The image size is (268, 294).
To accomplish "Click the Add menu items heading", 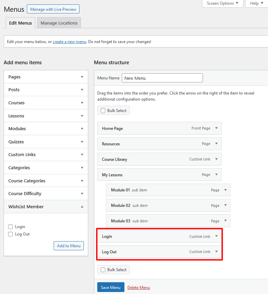I will click(22, 63).
